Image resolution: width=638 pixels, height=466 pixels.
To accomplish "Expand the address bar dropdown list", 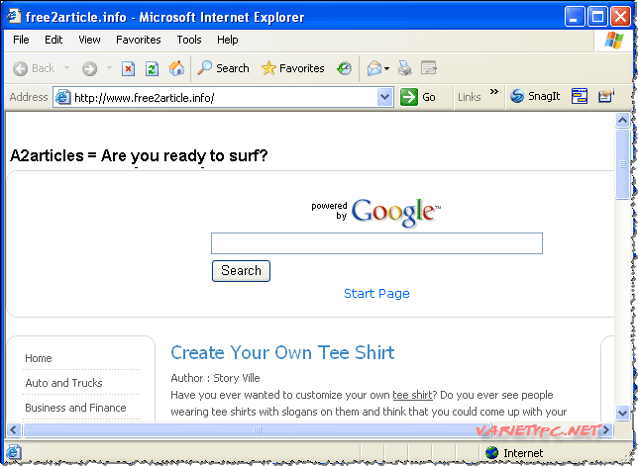I will 384,98.
